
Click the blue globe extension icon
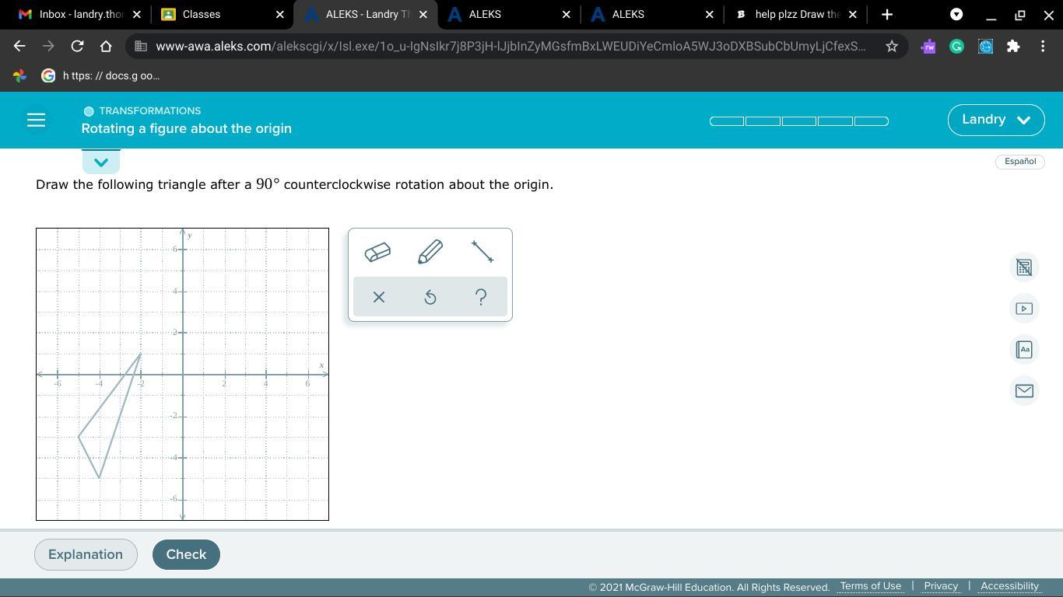click(985, 47)
